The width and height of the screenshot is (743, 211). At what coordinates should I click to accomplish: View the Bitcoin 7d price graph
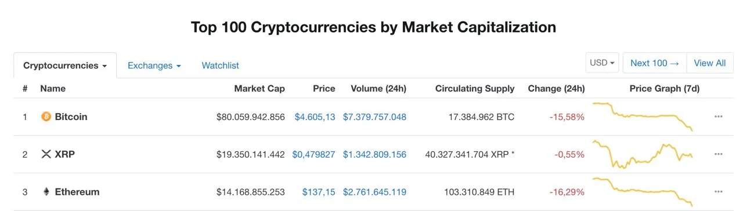[x=643, y=117]
